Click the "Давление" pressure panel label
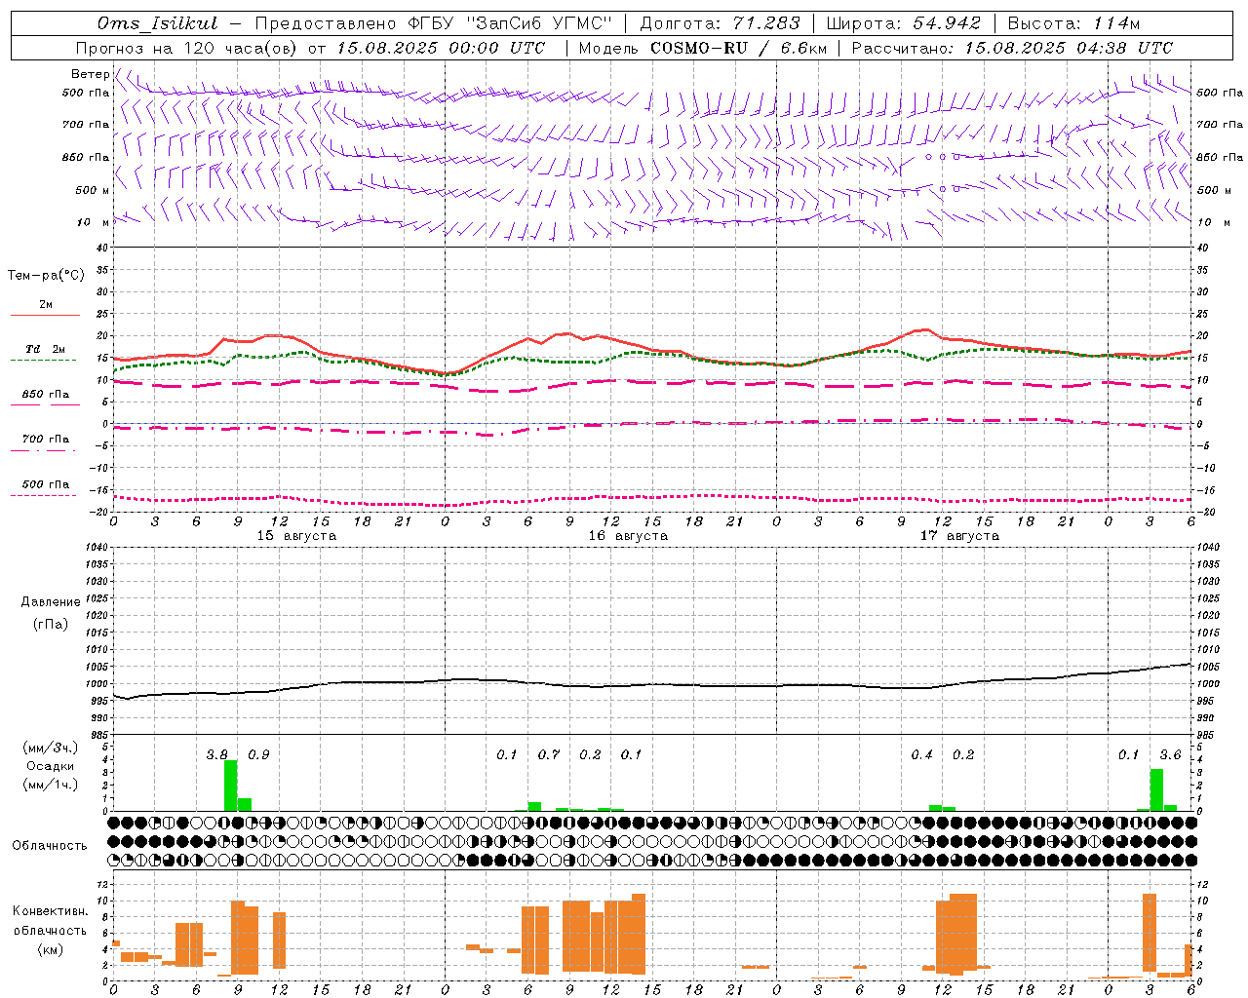1248x998 pixels. tap(51, 602)
